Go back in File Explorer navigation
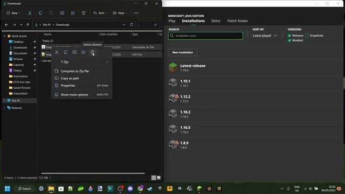Screen dimensions: 345x194 coord(6,25)
